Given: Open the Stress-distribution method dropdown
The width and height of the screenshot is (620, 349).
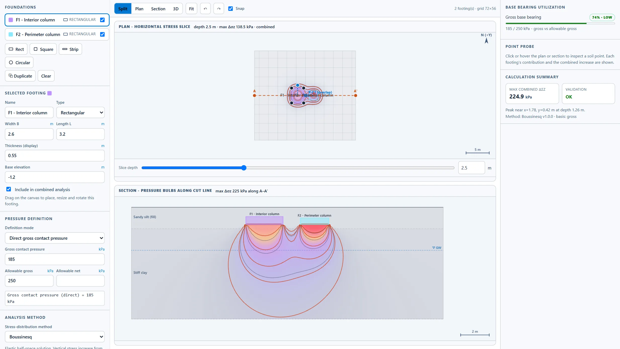Looking at the screenshot, I should [x=55, y=337].
